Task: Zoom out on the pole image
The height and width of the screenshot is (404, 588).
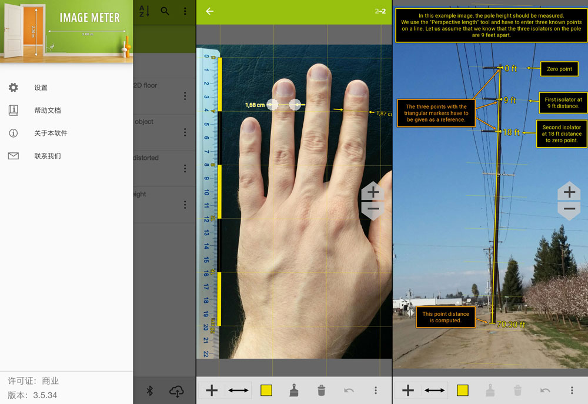Action: (x=569, y=209)
